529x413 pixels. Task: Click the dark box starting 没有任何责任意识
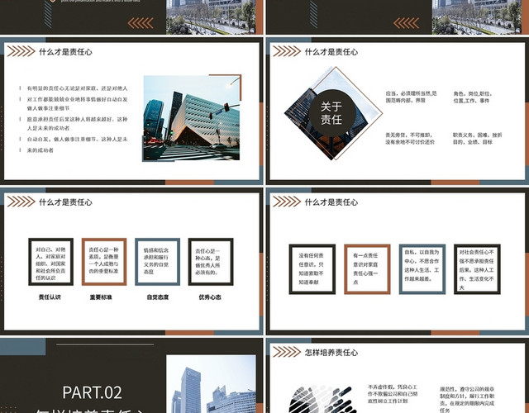click(x=312, y=269)
